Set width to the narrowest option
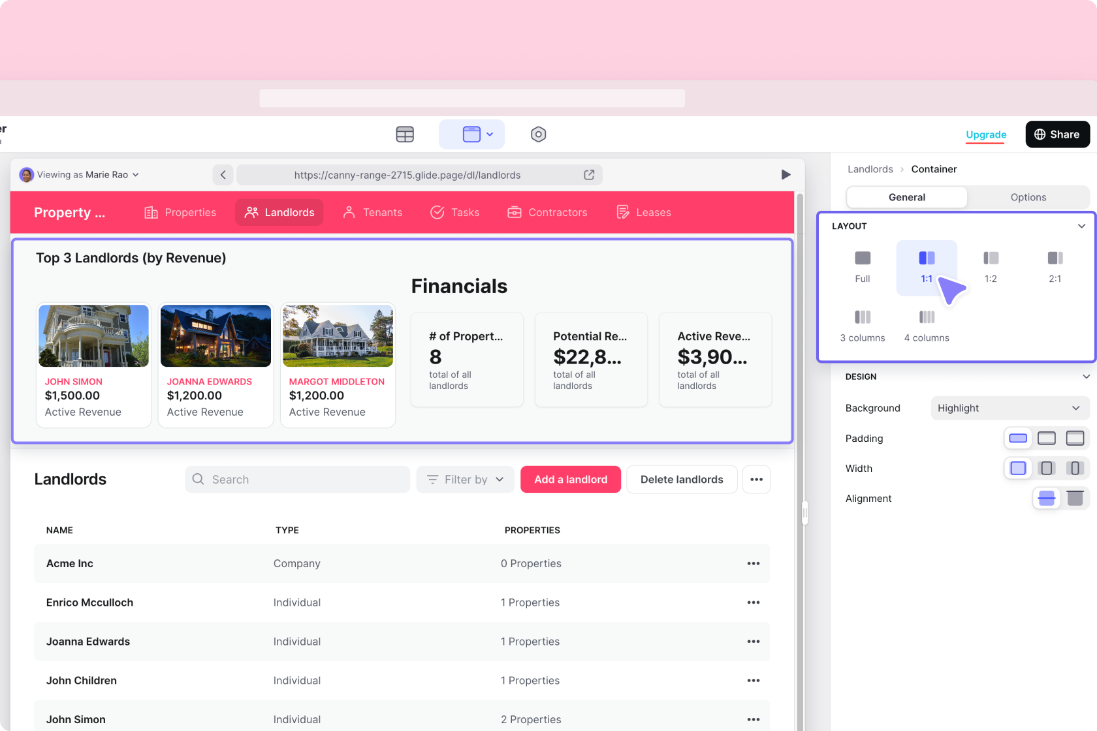 click(1075, 469)
